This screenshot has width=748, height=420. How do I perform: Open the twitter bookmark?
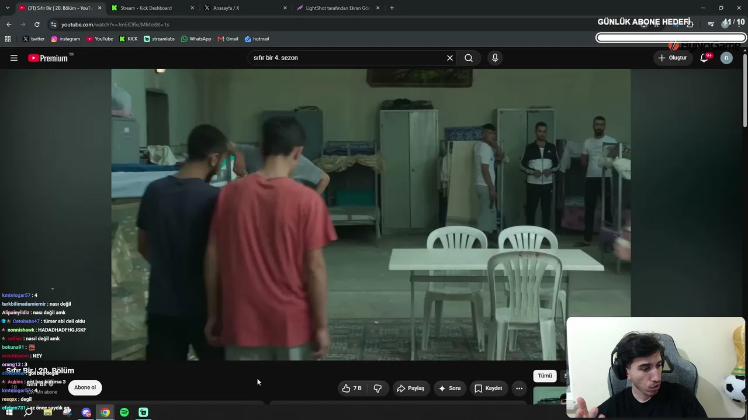[x=33, y=39]
